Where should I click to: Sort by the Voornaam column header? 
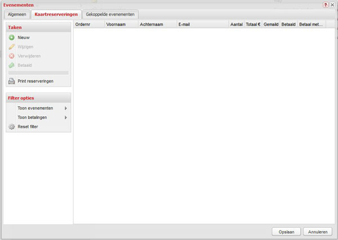pos(121,24)
